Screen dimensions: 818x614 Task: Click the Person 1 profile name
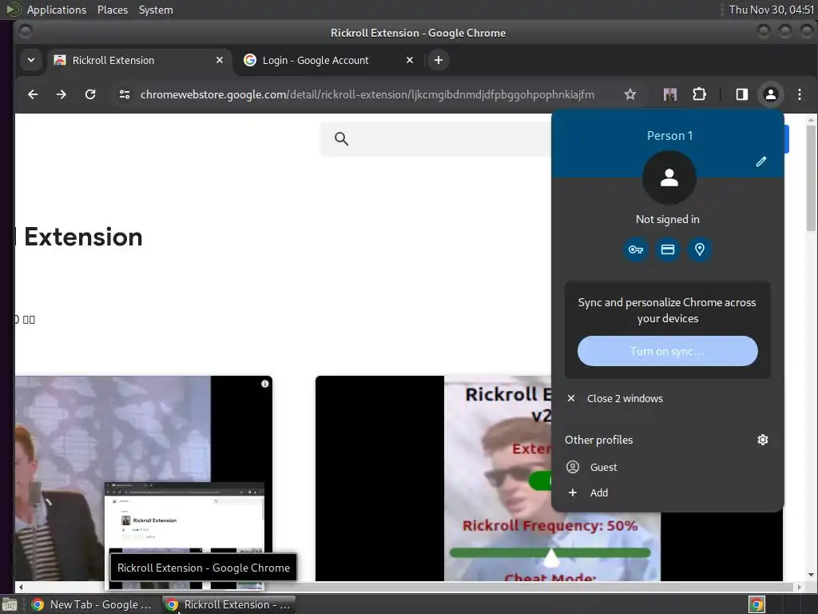[670, 136]
